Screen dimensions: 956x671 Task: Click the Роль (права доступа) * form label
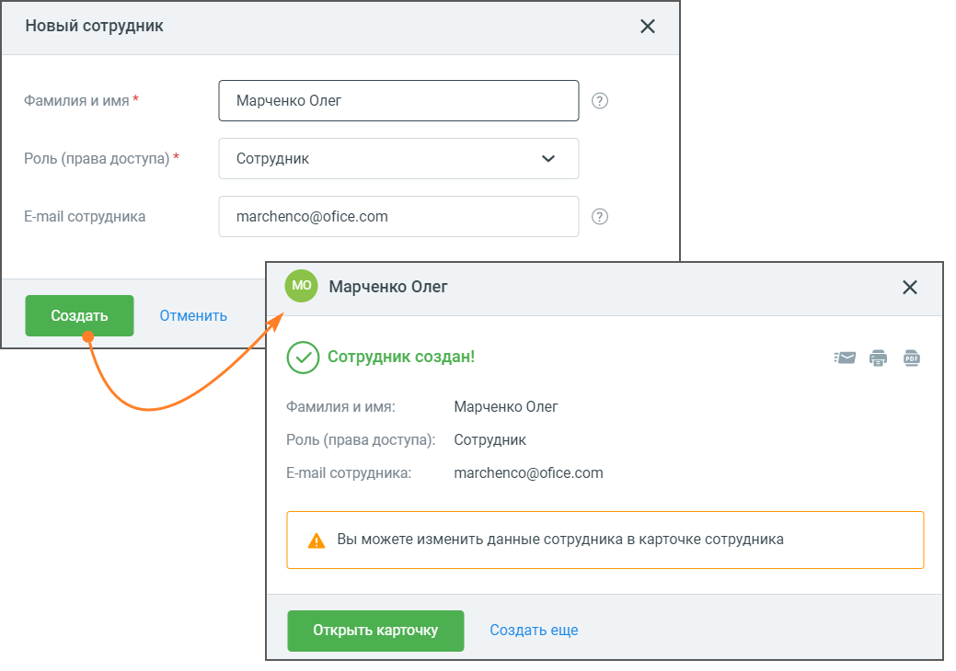101,158
